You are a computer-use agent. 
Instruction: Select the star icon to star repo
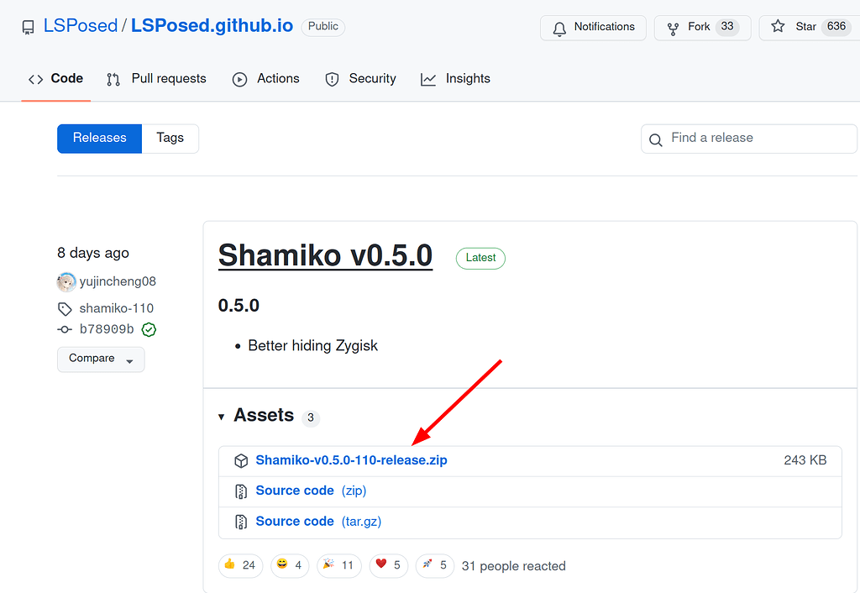779,27
